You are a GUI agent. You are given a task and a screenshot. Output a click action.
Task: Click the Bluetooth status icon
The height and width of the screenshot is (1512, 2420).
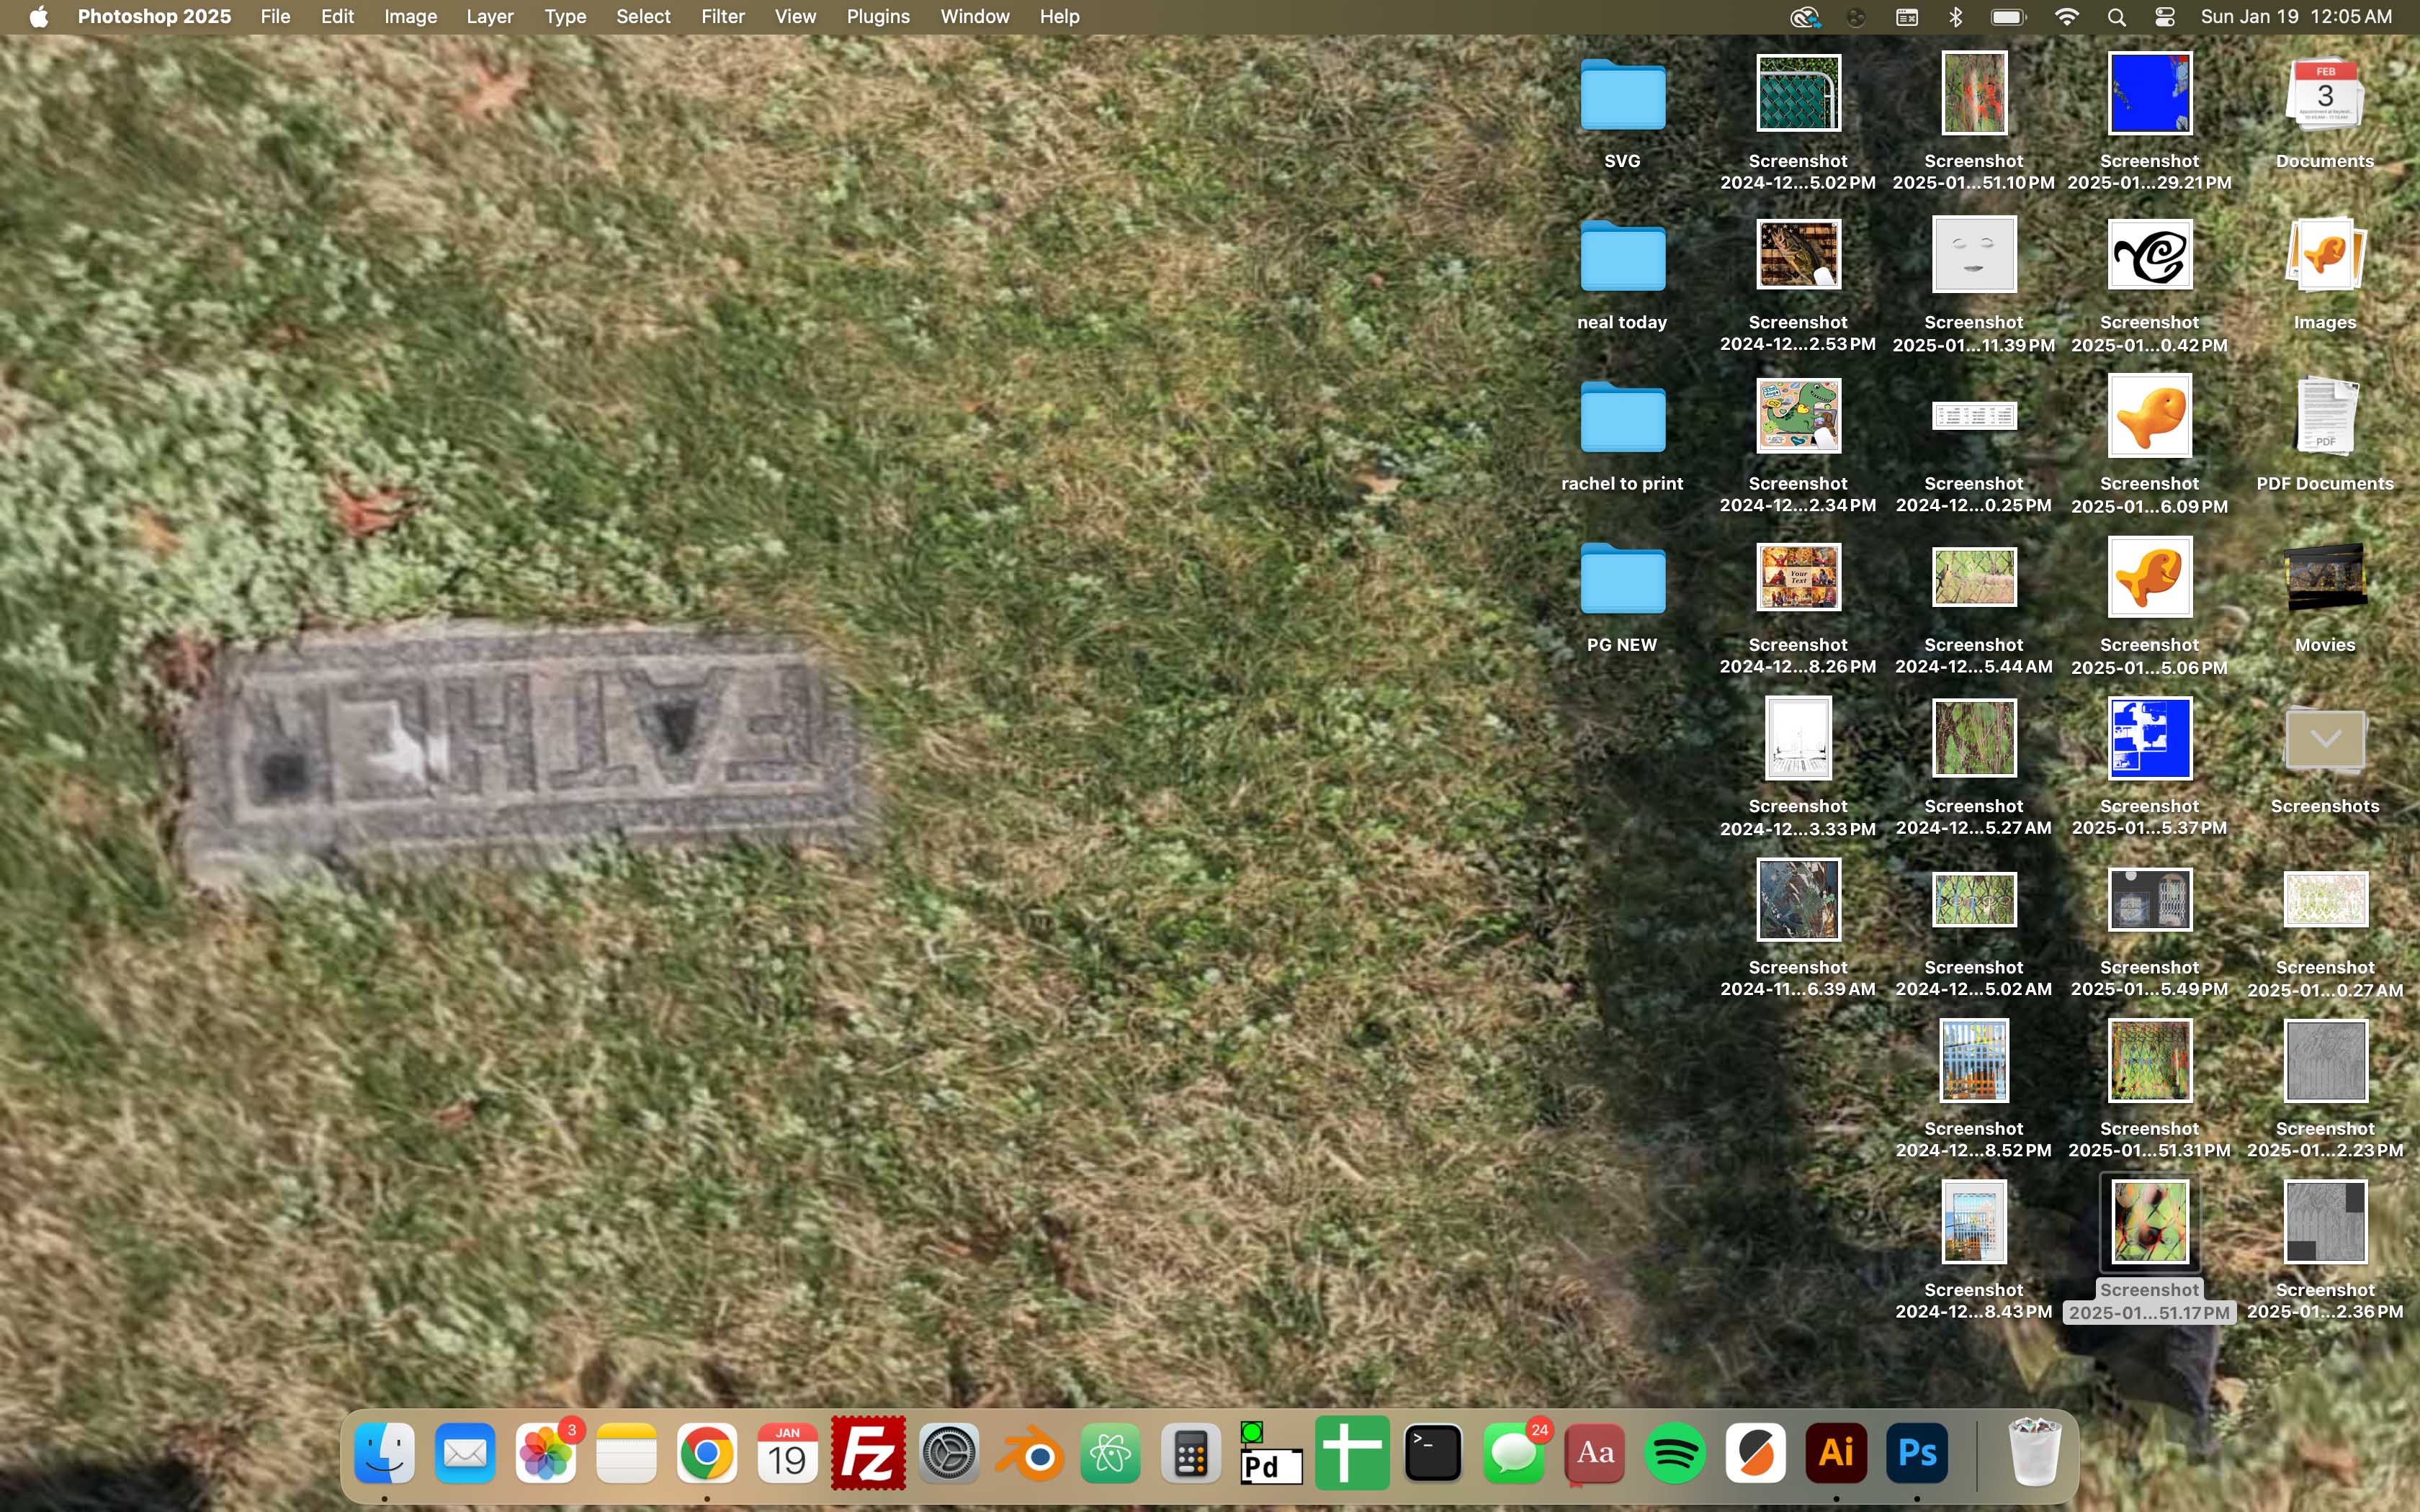[x=1956, y=17]
